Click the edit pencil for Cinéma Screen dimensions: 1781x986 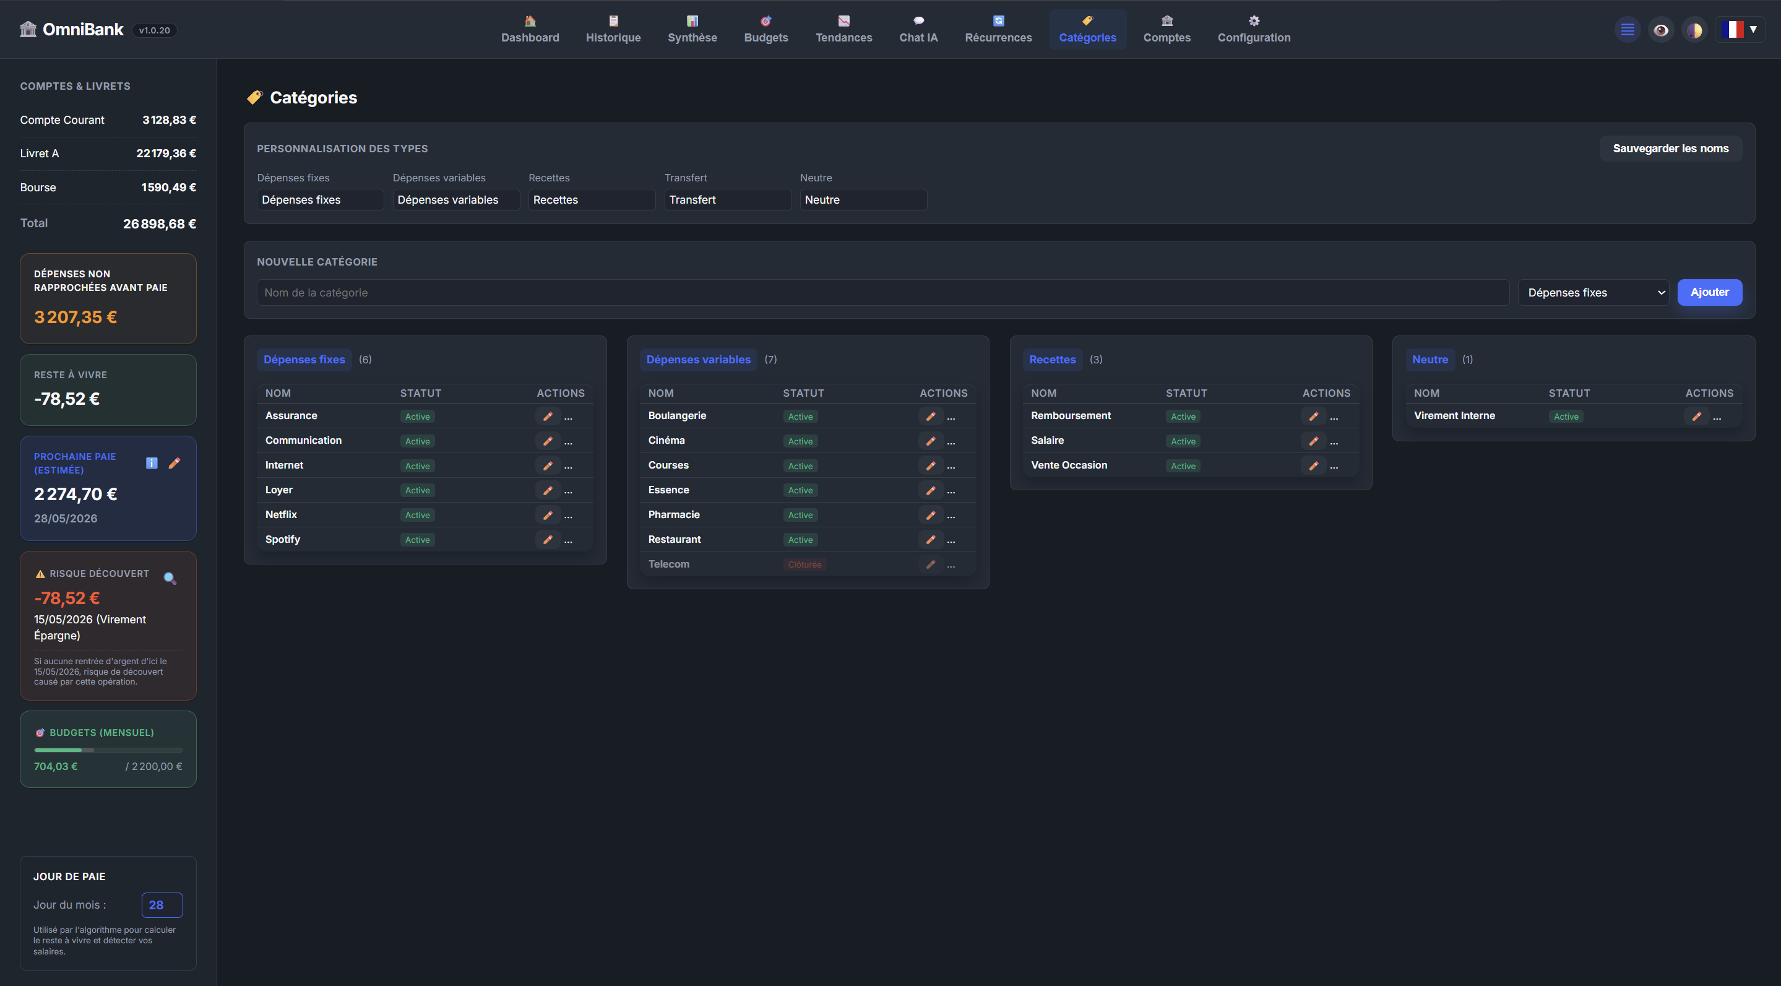931,441
